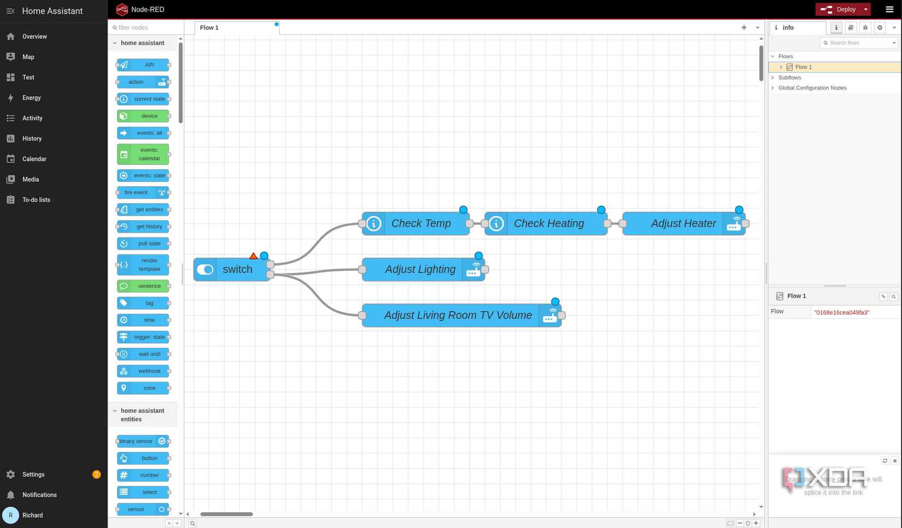The height and width of the screenshot is (528, 902).
Task: Click the Search flows input field
Action: coord(859,43)
